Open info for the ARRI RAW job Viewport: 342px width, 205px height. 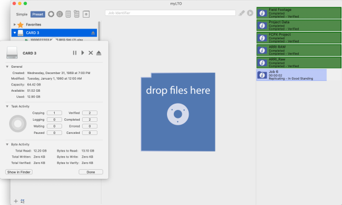(x=262, y=50)
